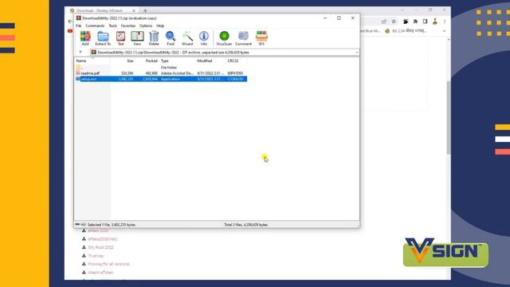Click the View file icon
The height and width of the screenshot is (287, 510).
[137, 38]
